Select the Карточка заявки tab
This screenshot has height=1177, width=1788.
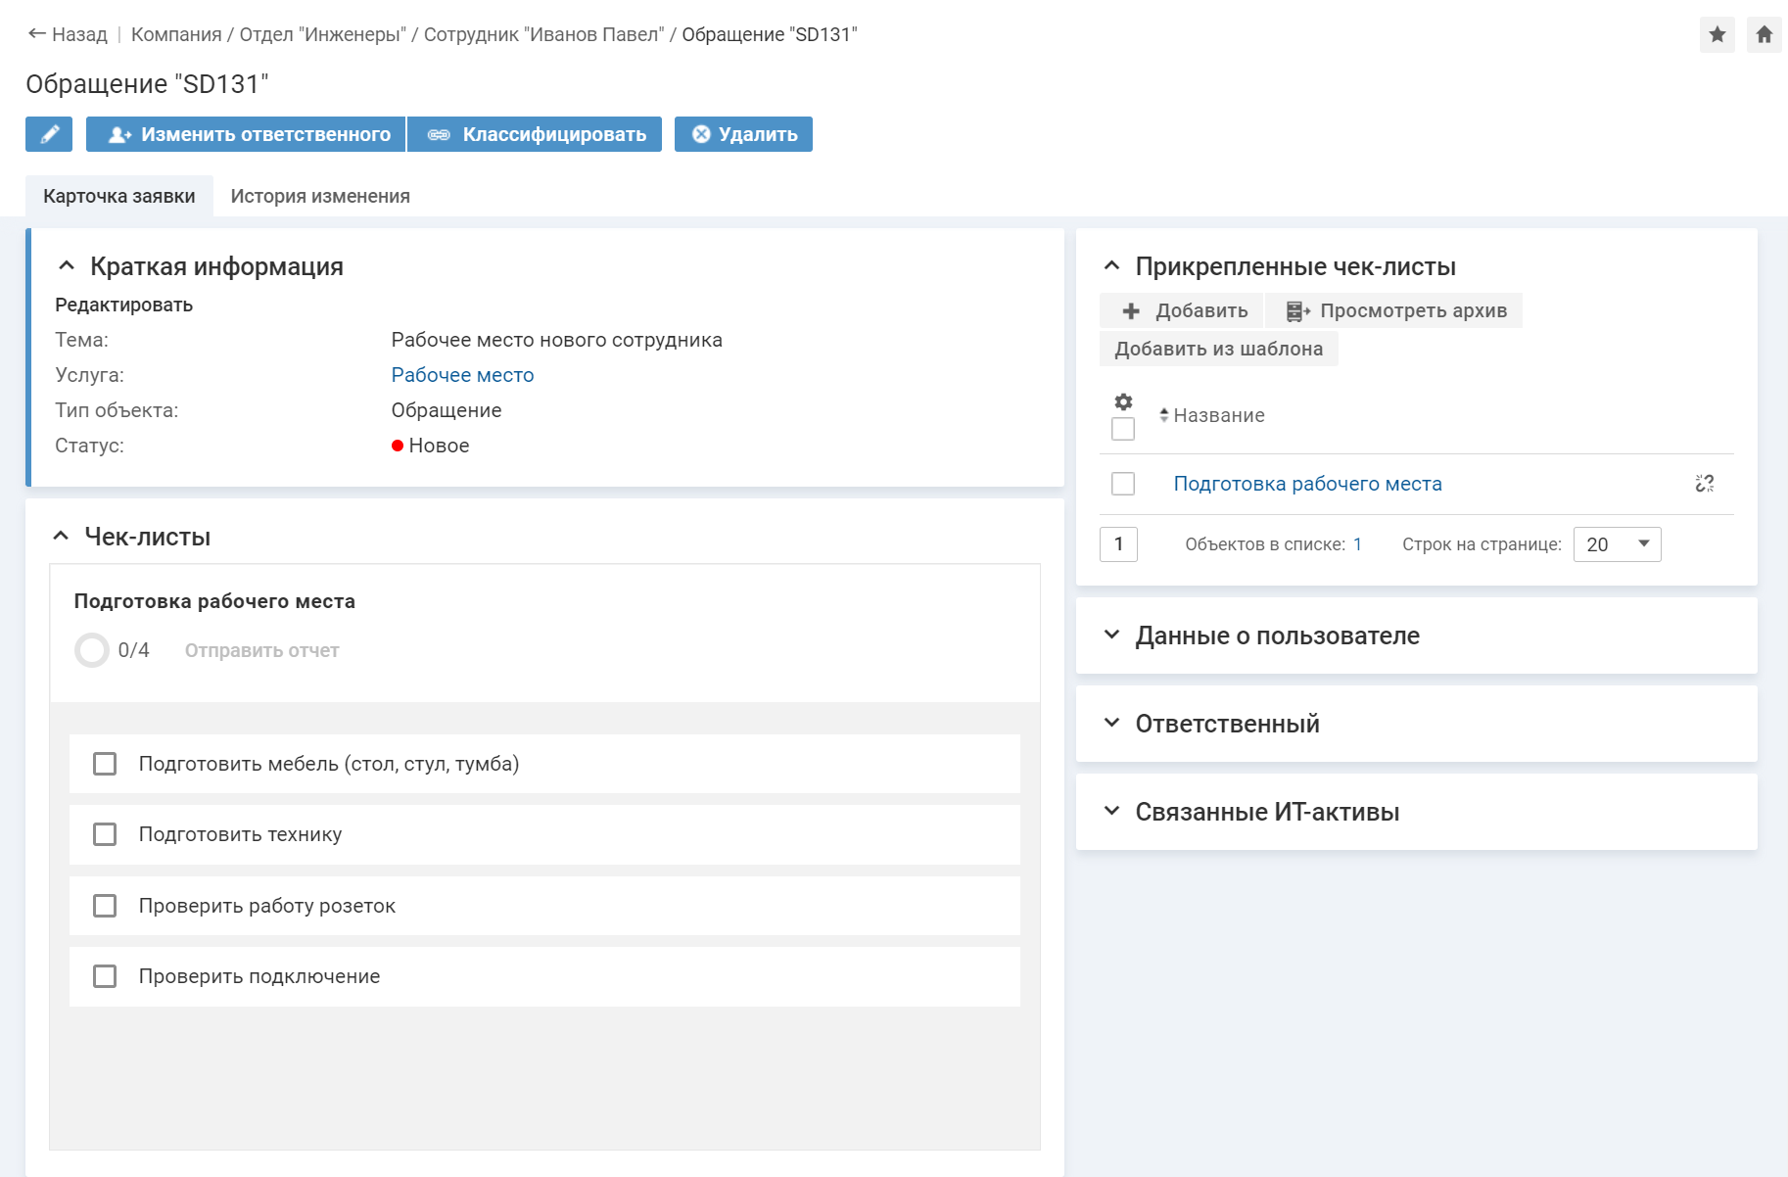(118, 196)
